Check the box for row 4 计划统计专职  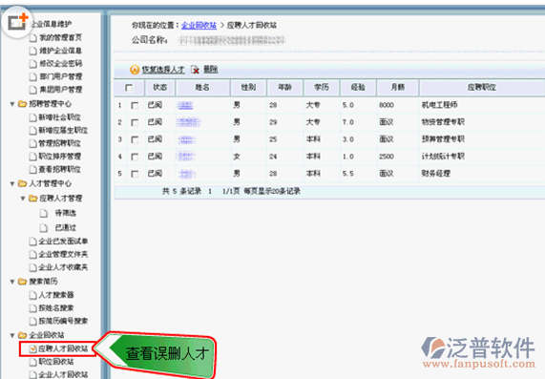(x=135, y=157)
